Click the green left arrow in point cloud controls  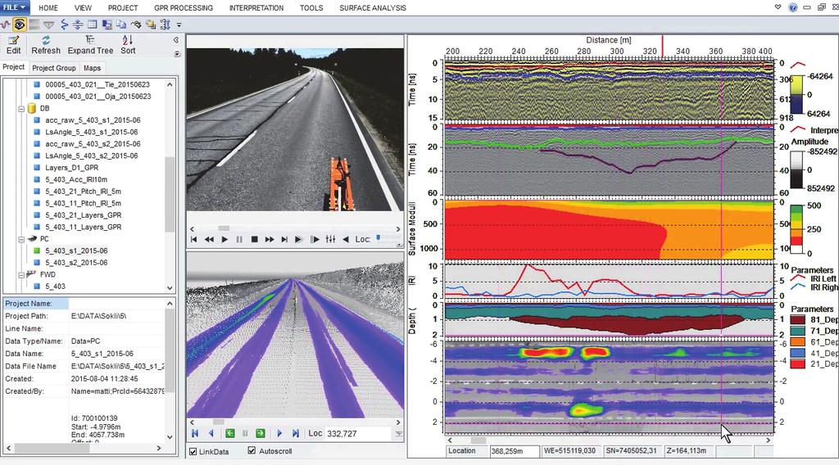coord(229,433)
